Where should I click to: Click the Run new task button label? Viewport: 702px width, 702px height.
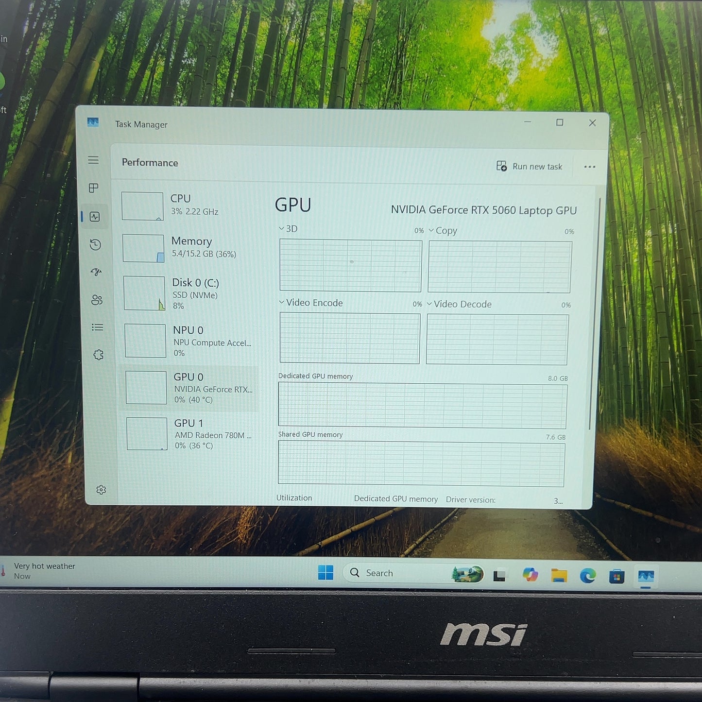click(537, 167)
